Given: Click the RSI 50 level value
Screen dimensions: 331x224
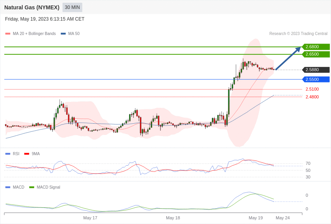Looking at the screenshot, I should [308, 170].
